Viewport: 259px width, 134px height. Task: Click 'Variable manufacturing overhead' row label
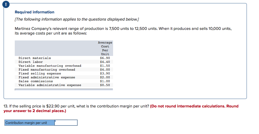coord(50,66)
